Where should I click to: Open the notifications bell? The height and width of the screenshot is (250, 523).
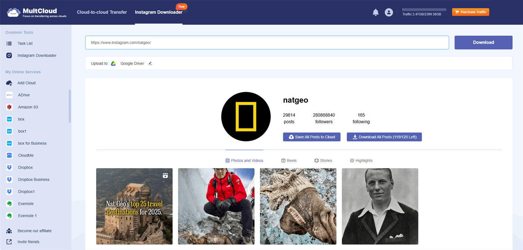(x=376, y=12)
